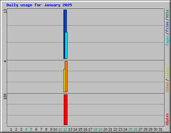
Task: Select the orange Sites bar for day 12
Action: (x=66, y=76)
